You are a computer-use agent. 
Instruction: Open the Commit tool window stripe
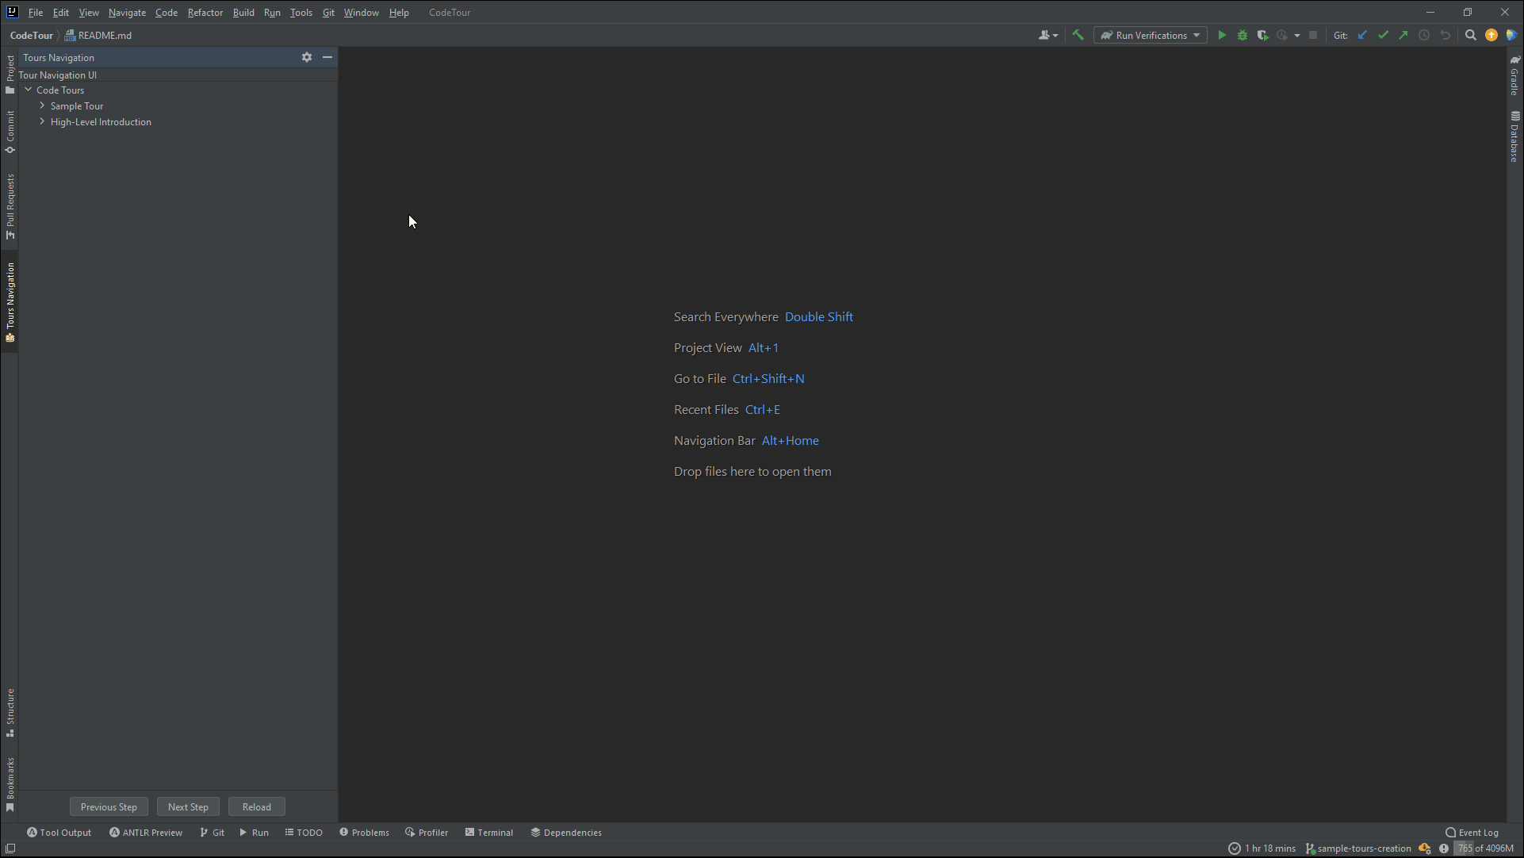point(10,132)
